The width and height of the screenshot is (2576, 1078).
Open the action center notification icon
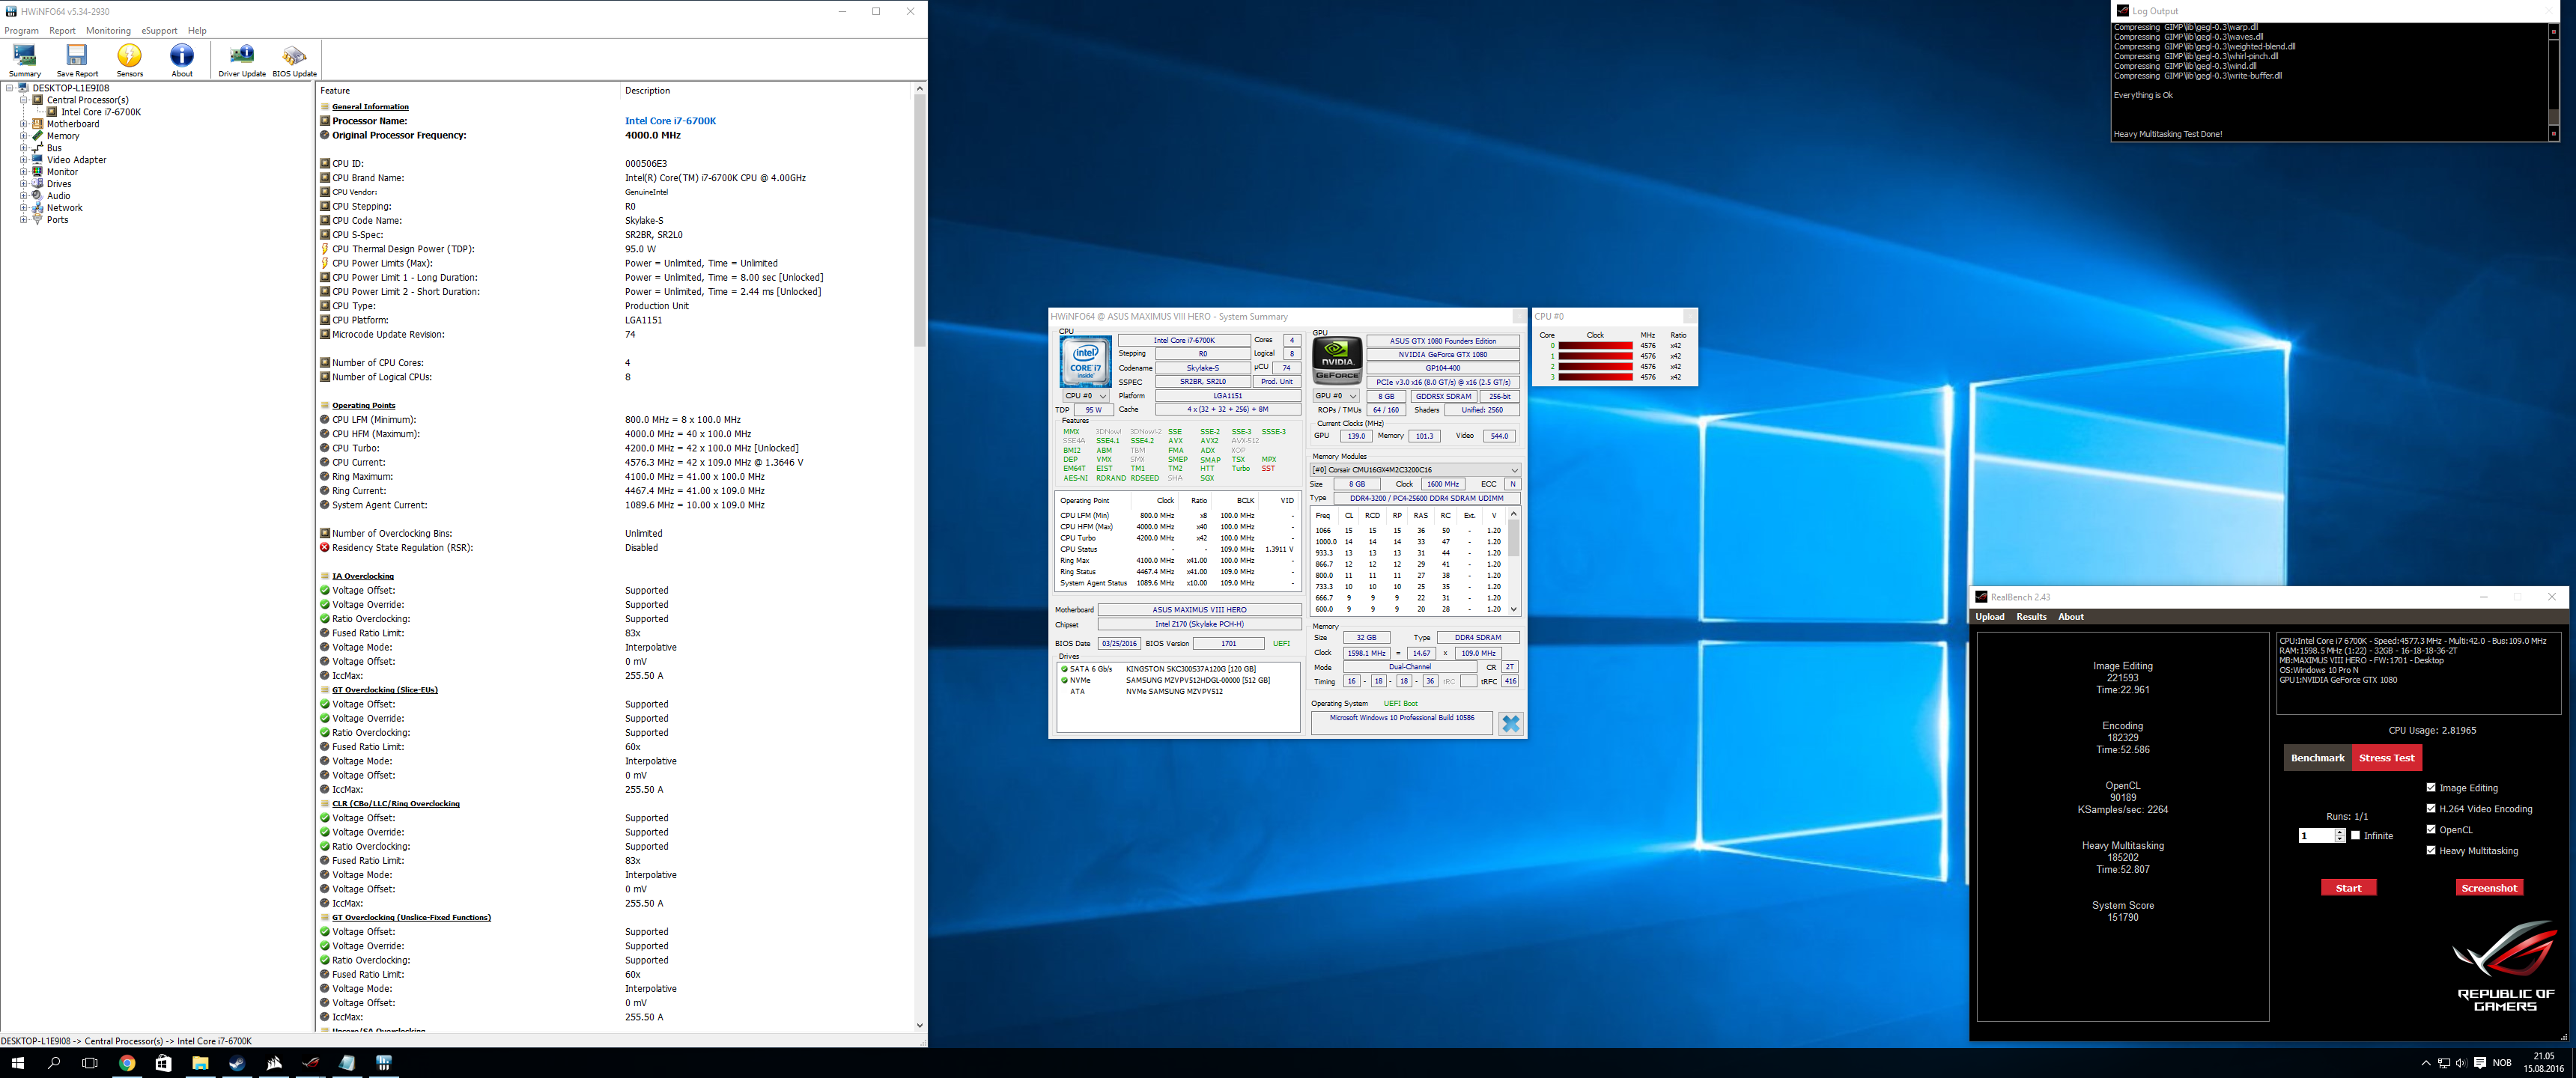pyautogui.click(x=2480, y=1063)
